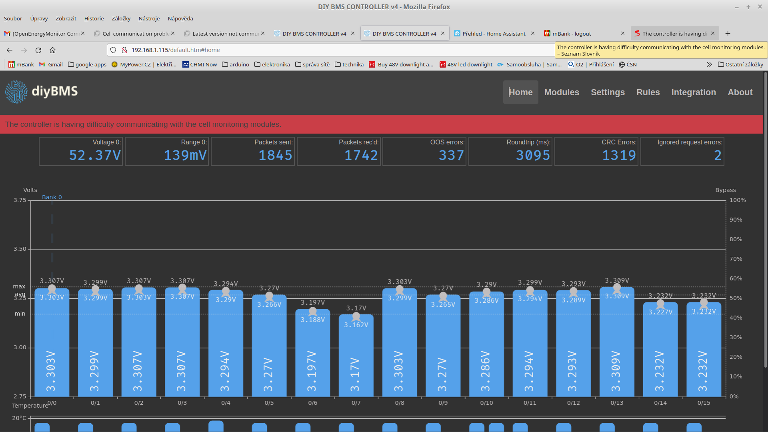The height and width of the screenshot is (432, 768).
Task: Close the OpenEnergyMonitor tab
Action: (83, 34)
